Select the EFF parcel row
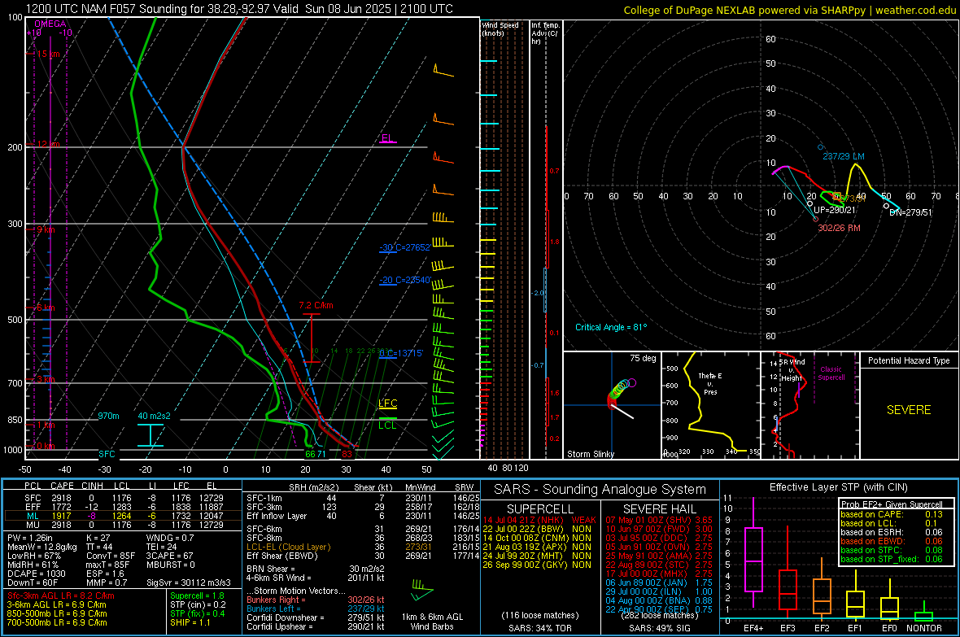The image size is (960, 637). tap(123, 507)
